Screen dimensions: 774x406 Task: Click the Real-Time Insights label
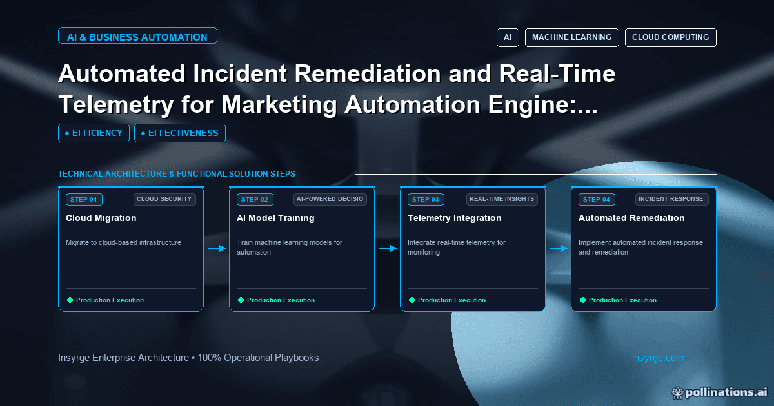[x=502, y=199]
